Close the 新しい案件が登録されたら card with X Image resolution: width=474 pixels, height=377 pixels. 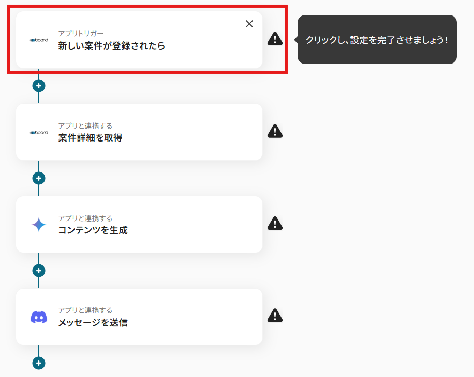pos(249,24)
